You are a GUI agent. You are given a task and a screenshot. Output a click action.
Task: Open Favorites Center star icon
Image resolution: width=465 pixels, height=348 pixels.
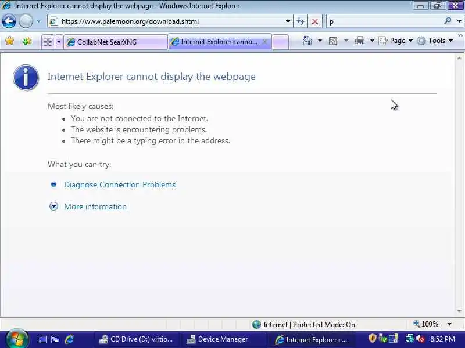10,41
